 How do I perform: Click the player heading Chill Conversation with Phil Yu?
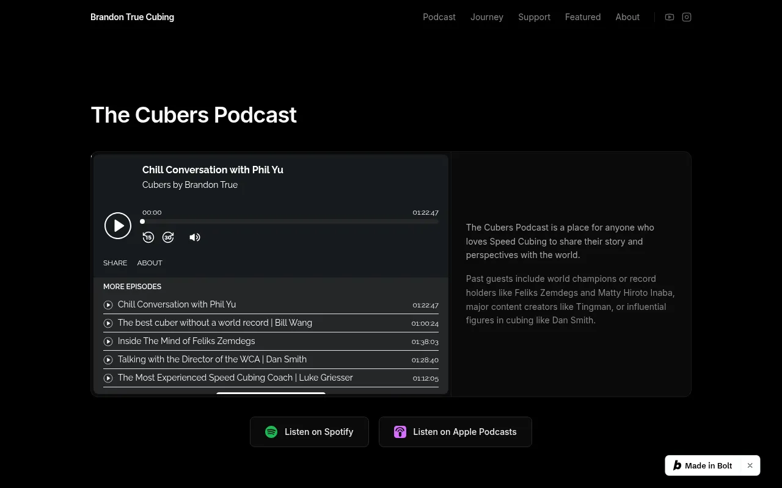click(213, 170)
